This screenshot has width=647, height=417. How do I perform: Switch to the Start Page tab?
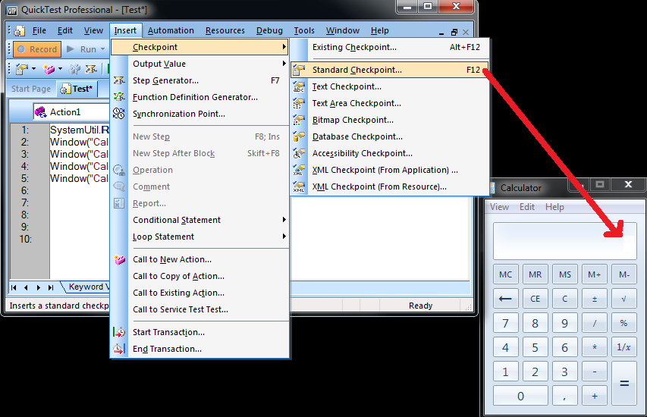click(31, 89)
